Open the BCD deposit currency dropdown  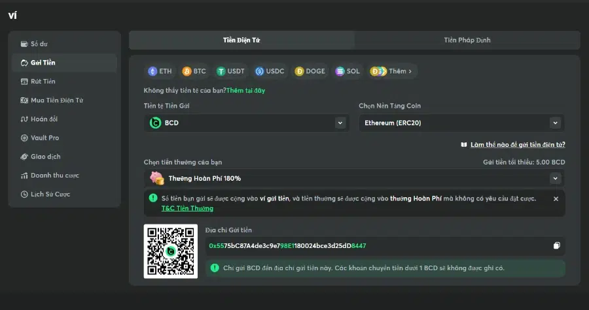[x=247, y=123]
